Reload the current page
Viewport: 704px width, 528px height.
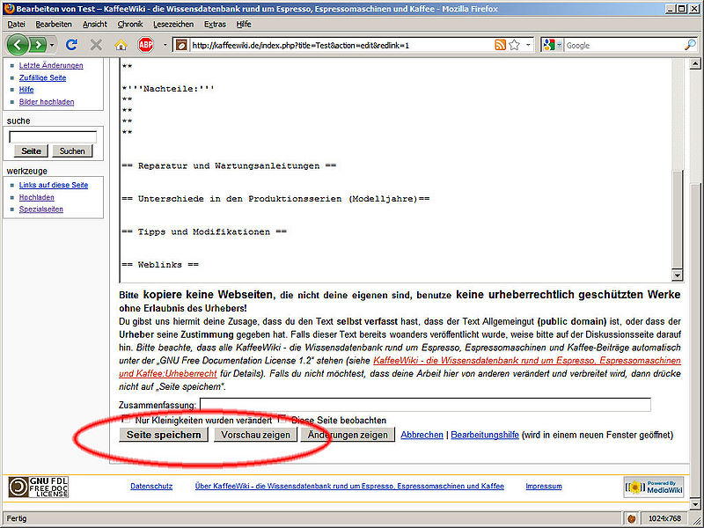tap(72, 45)
